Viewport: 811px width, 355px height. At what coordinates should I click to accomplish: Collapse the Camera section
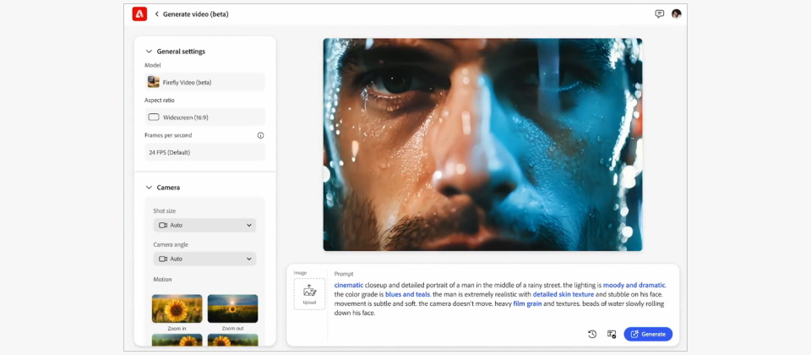(x=150, y=188)
